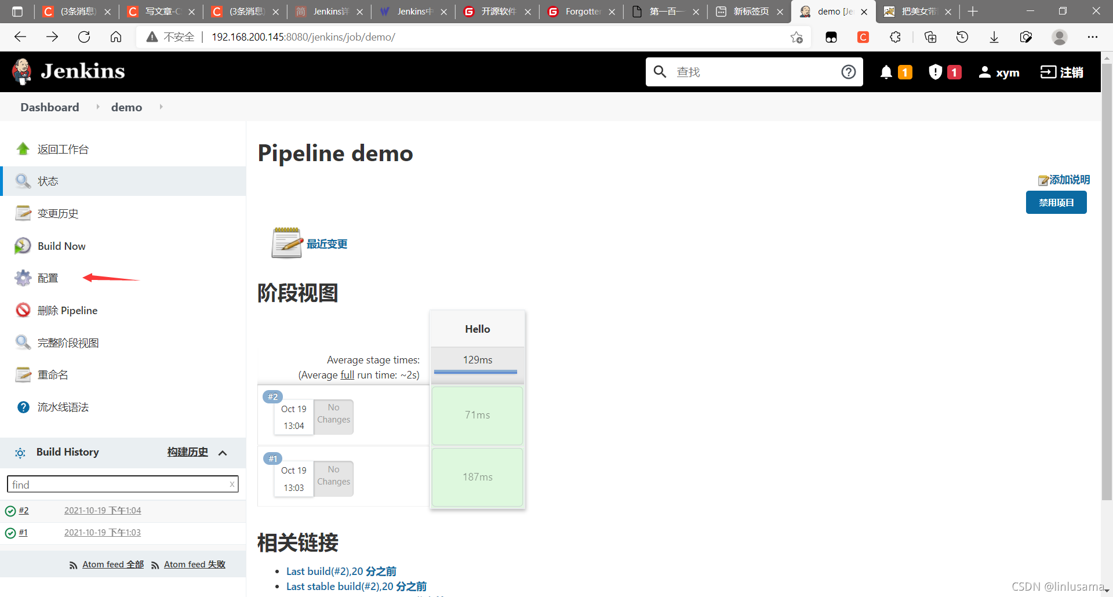This screenshot has width=1113, height=597.
Task: Click the 流水线语法 question mark icon
Action: click(23, 407)
